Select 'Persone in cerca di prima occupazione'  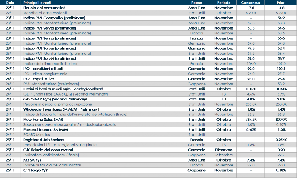tap(58, 104)
